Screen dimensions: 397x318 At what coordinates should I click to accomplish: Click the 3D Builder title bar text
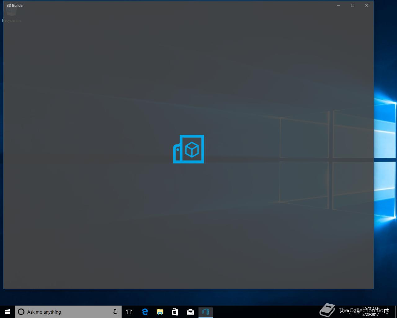(x=15, y=5)
